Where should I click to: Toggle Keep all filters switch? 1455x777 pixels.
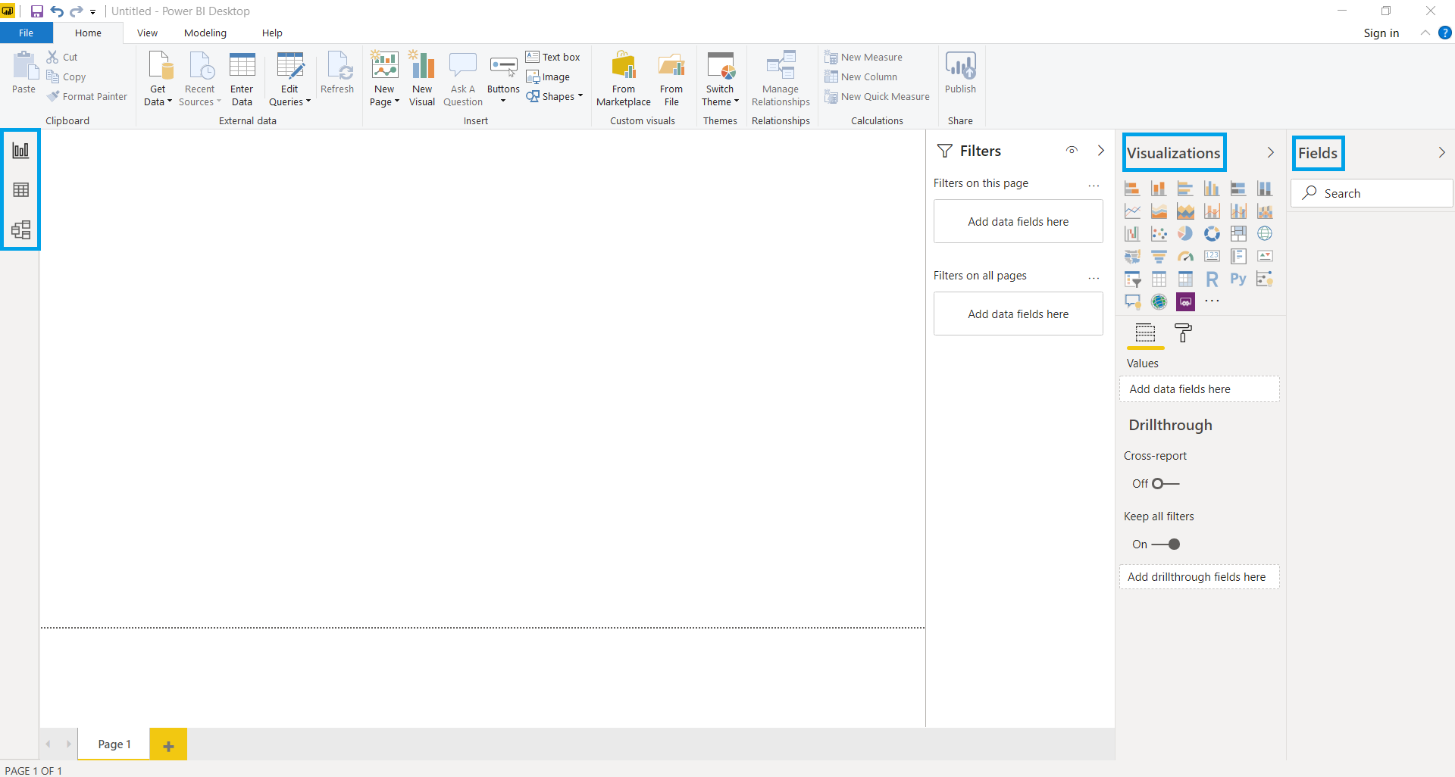point(1166,545)
